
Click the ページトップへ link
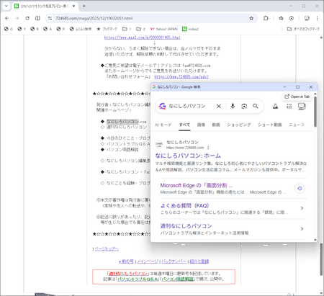[x=107, y=249]
